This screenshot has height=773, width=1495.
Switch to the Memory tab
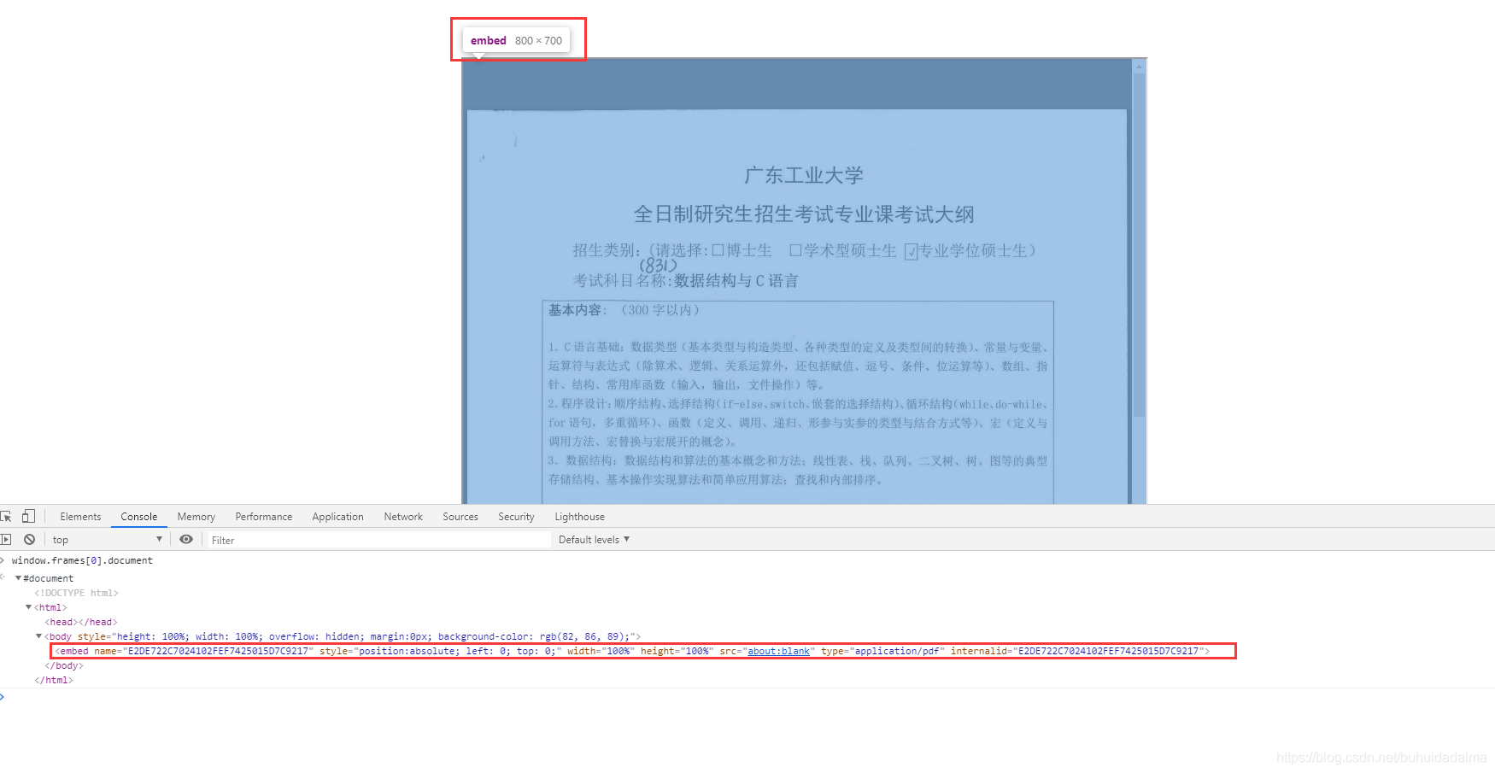[196, 517]
